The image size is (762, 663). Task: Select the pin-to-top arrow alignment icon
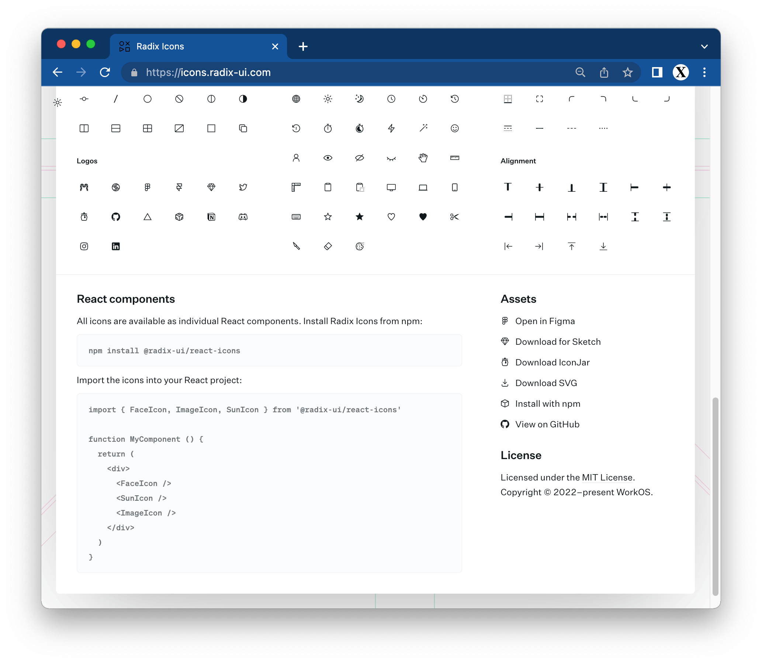(571, 246)
